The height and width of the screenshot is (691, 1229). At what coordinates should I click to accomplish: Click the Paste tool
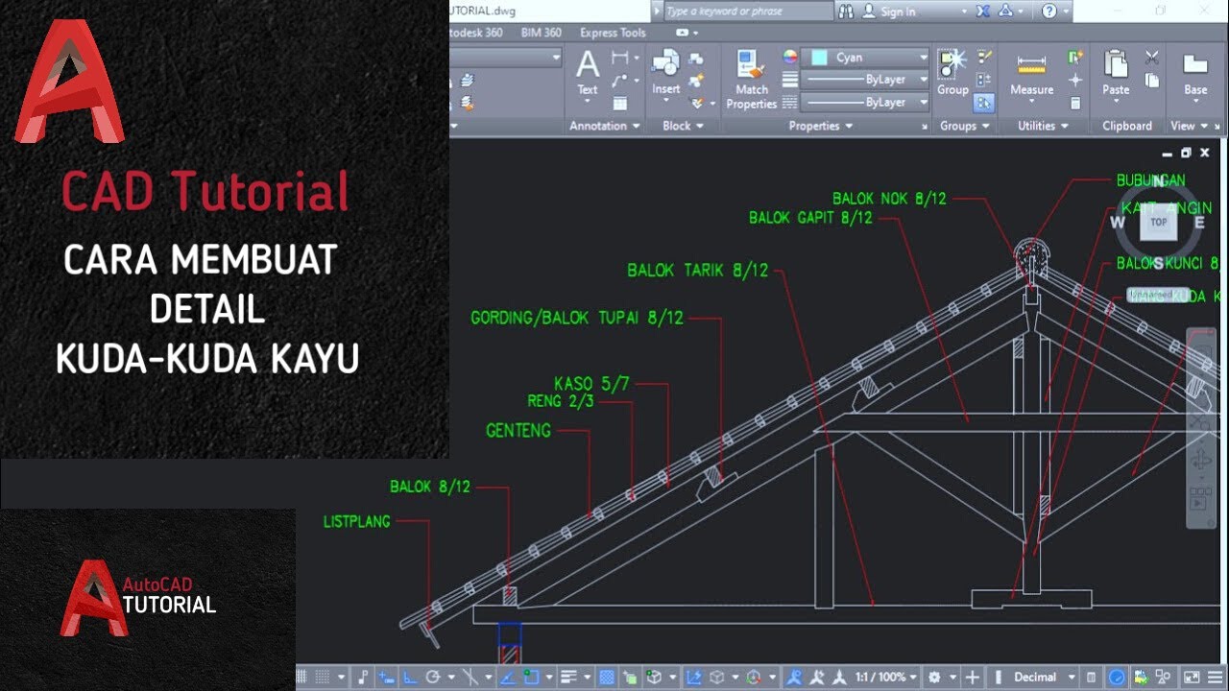pos(1116,75)
